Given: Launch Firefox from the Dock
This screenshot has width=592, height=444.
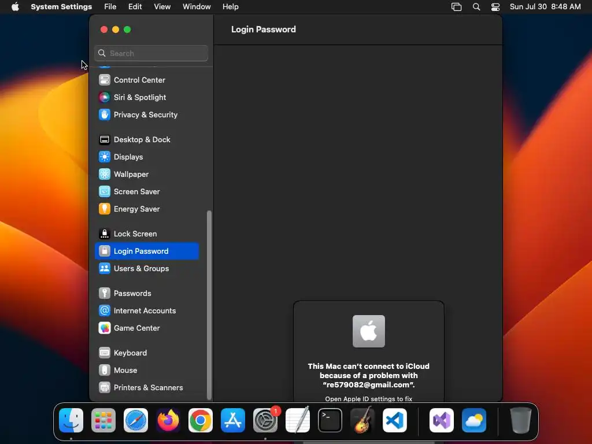Looking at the screenshot, I should click(168, 420).
